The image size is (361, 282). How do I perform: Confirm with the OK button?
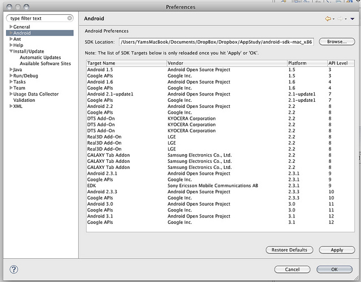tap(334, 270)
